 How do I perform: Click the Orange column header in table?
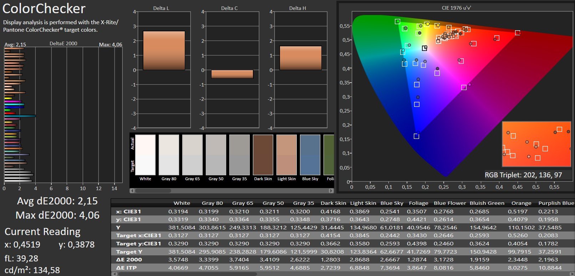point(521,203)
